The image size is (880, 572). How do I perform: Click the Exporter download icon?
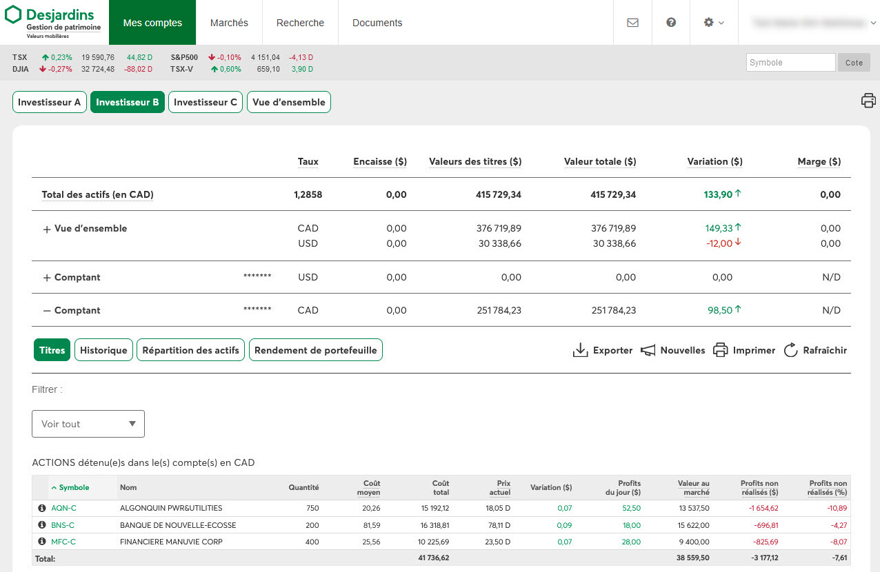pyautogui.click(x=580, y=350)
